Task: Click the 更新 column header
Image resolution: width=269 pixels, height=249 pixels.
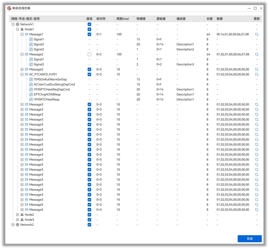Action: [x=257, y=19]
